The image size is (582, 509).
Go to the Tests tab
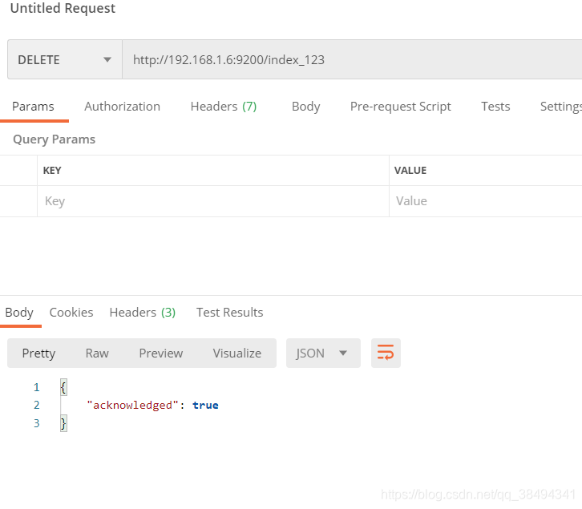[495, 107]
